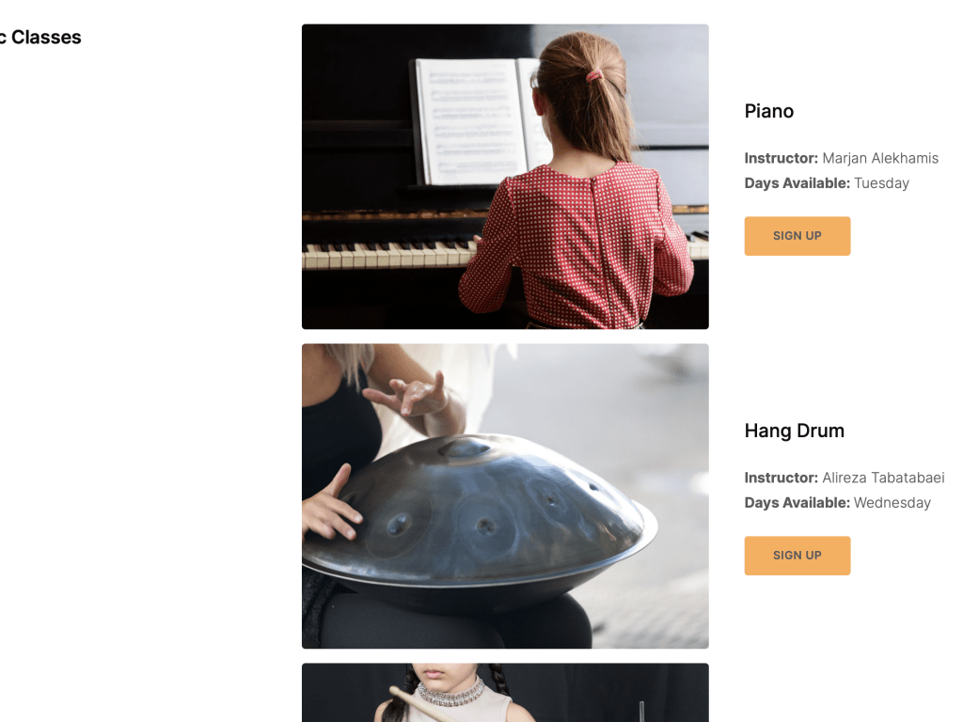963x722 pixels.
Task: Click the Hang Drum class heading
Action: 794,431
